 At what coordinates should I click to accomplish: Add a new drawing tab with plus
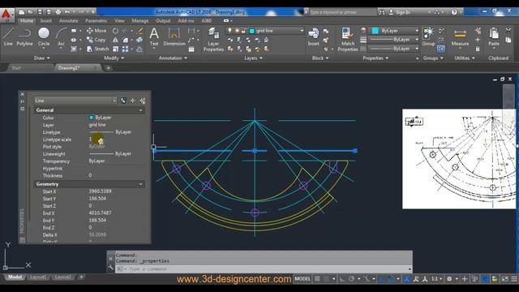tap(108, 68)
